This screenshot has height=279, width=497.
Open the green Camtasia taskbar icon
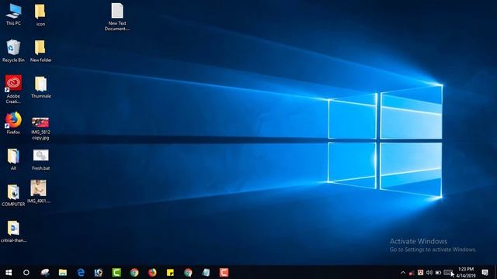(x=116, y=272)
